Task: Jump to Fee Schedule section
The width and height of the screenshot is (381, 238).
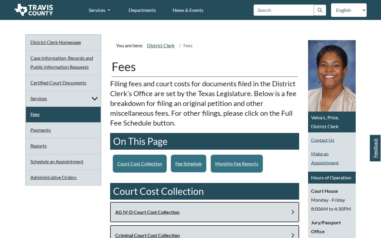Action: [x=188, y=164]
